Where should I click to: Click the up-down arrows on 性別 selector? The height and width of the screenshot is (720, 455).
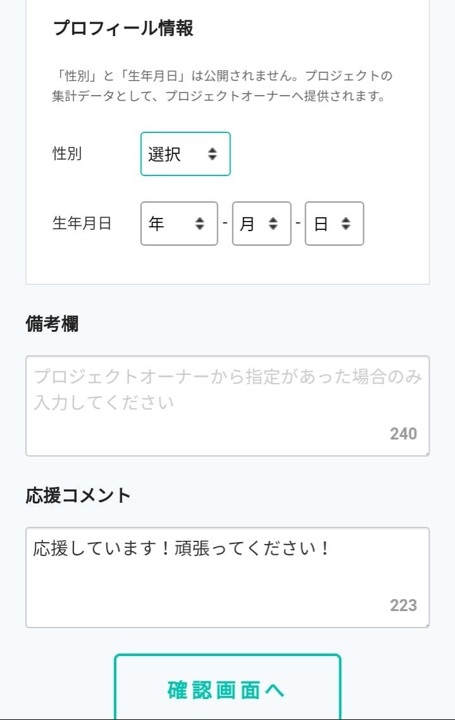[212, 154]
